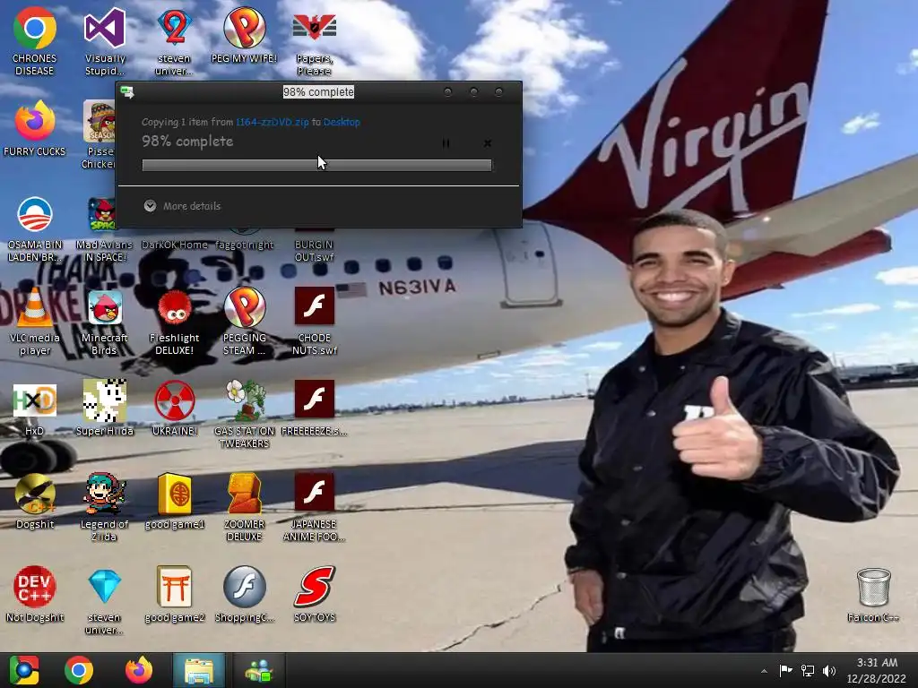Open the Start menu button
Viewport: 918px width, 688px height.
pyautogui.click(x=24, y=670)
